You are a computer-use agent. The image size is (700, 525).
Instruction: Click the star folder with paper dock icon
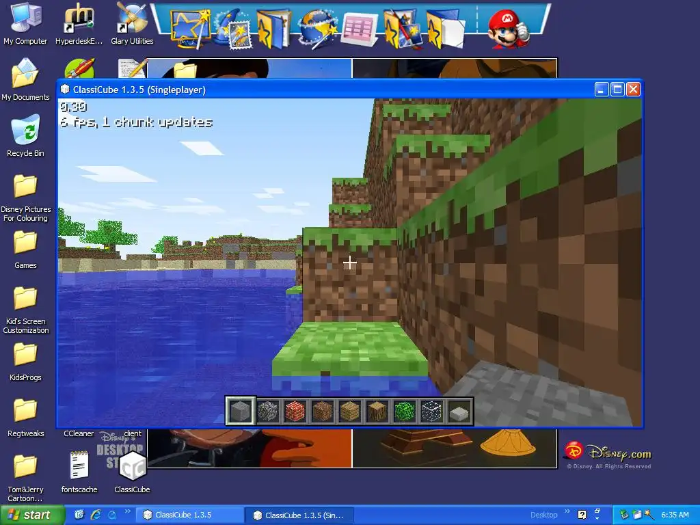click(445, 29)
